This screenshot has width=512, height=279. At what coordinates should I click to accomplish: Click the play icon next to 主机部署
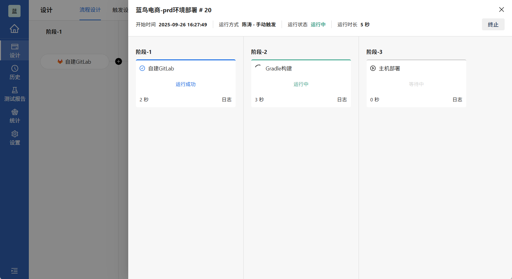pos(373,68)
